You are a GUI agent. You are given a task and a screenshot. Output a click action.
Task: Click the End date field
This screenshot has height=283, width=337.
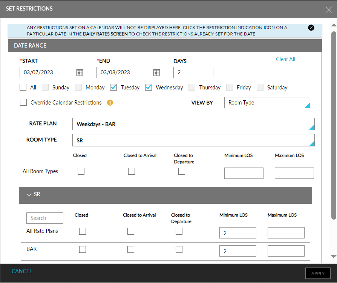[x=129, y=72]
